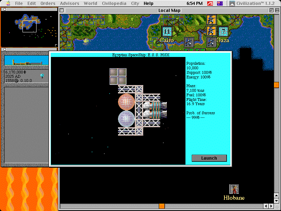The image size is (281, 211).
Task: Click the "Energy: 100%" readout
Action: click(198, 77)
